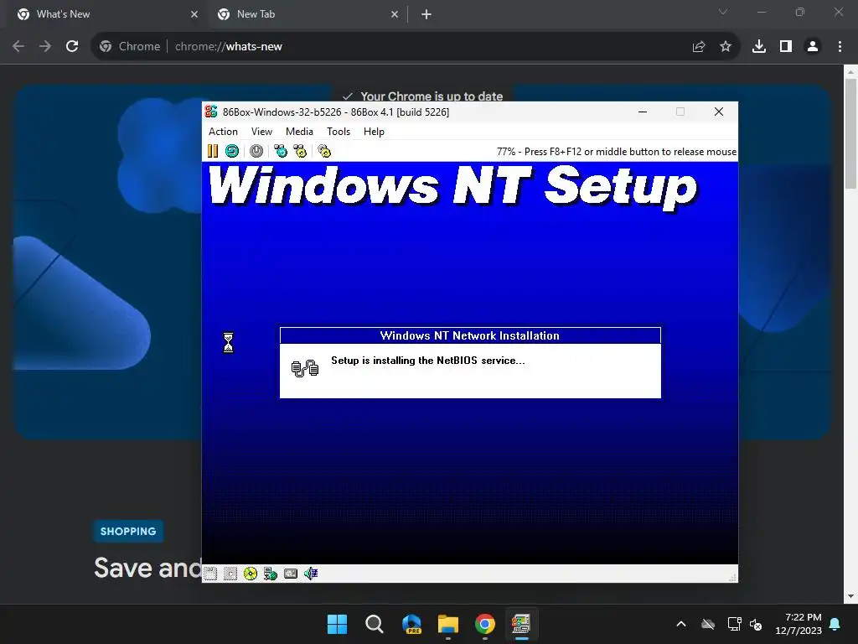Click the Chrome page vertical scrollbar
Image resolution: width=858 pixels, height=644 pixels.
pos(850,133)
